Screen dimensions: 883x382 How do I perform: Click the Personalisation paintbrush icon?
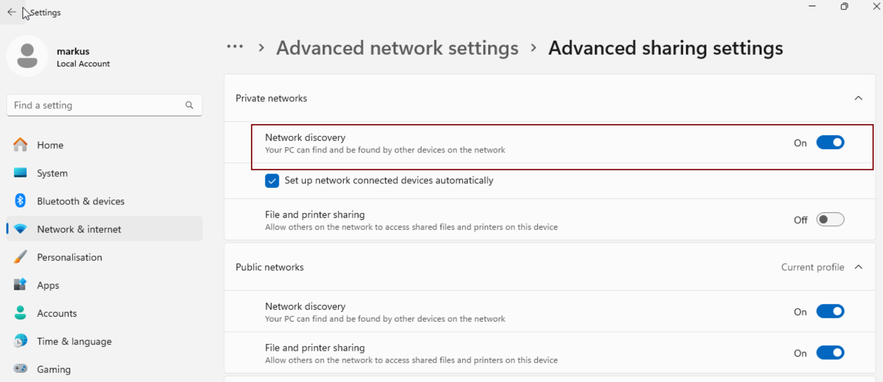tap(20, 257)
